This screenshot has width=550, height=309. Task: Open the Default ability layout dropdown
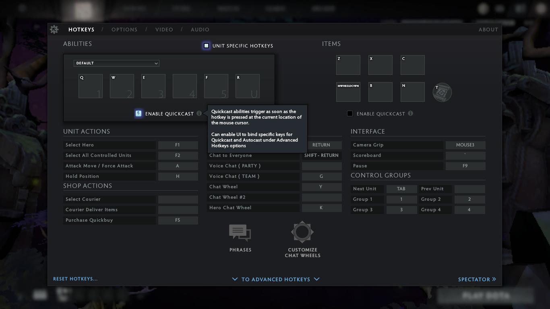(116, 63)
